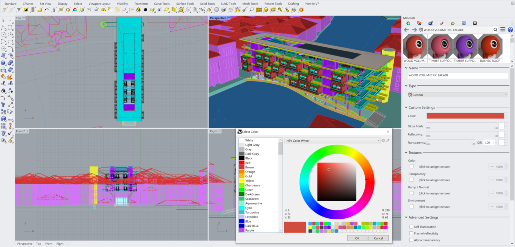Screen dimensions: 515x247
Task: Open Environment texture options ellipsis button
Action: [491, 207]
